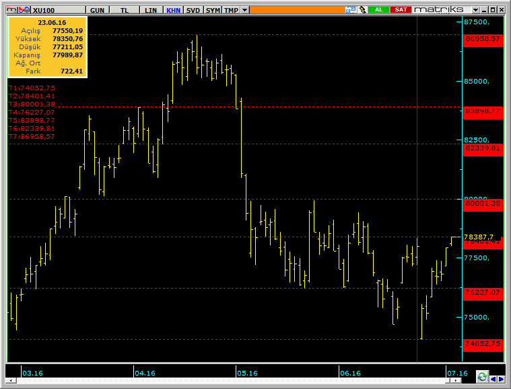Click the 85000 price axis label
The image size is (511, 389).
(x=477, y=82)
